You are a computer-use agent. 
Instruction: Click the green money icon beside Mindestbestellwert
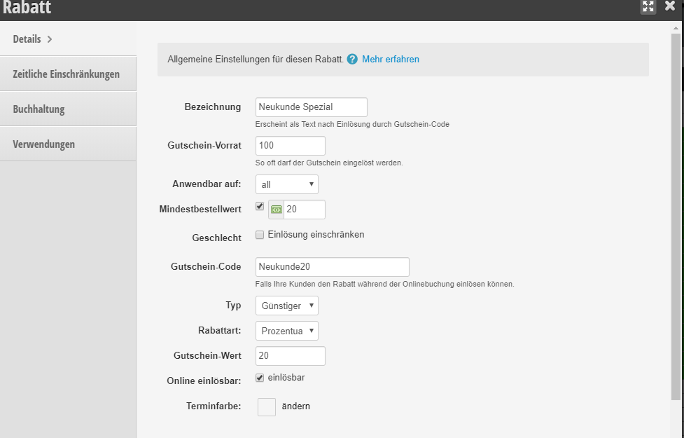[276, 210]
